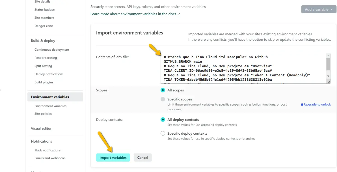The height and width of the screenshot is (172, 337).
Task: Choose Specific scopes option
Action: point(163,99)
